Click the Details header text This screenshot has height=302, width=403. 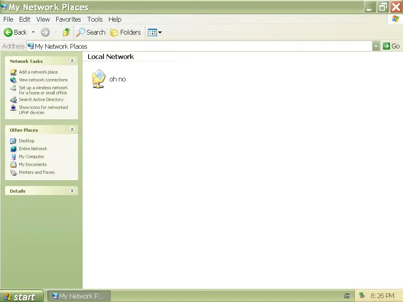click(17, 191)
